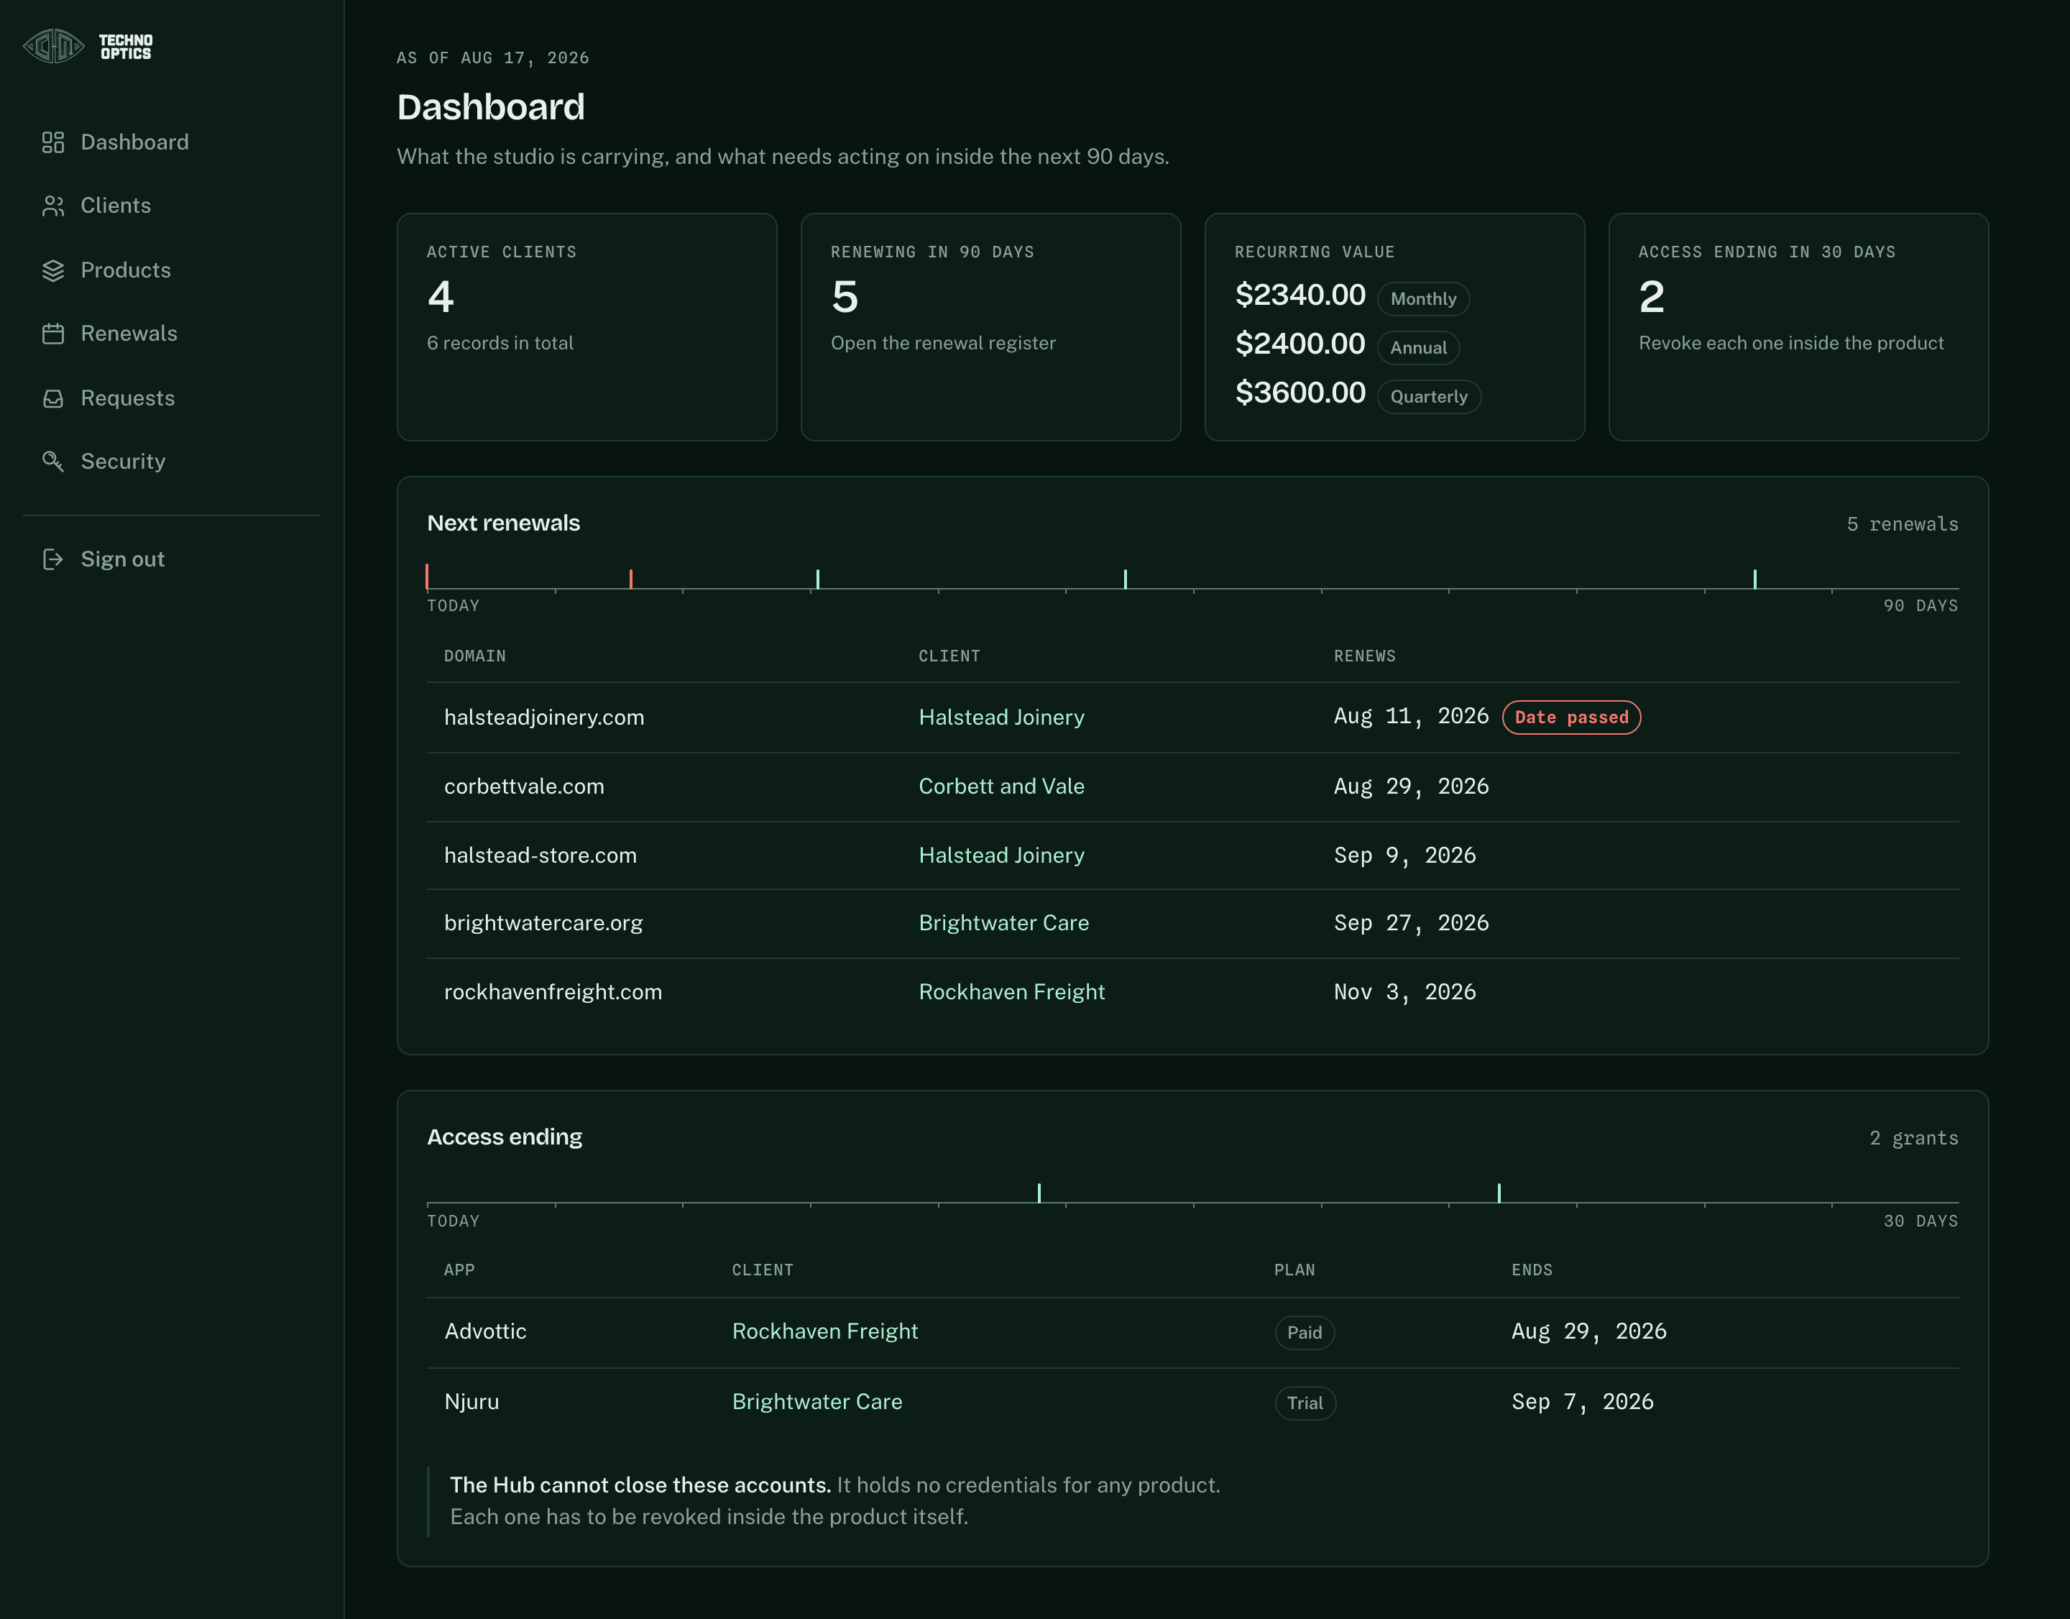Click the red Today marker on renewals timeline

pos(428,577)
